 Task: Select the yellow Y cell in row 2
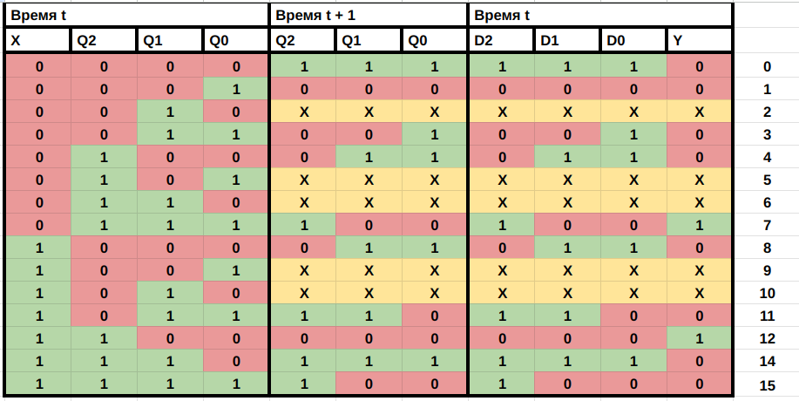pyautogui.click(x=700, y=112)
